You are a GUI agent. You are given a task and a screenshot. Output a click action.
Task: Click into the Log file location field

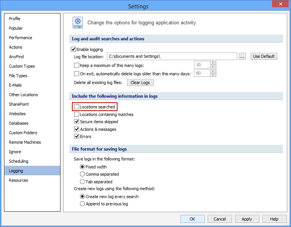point(172,56)
